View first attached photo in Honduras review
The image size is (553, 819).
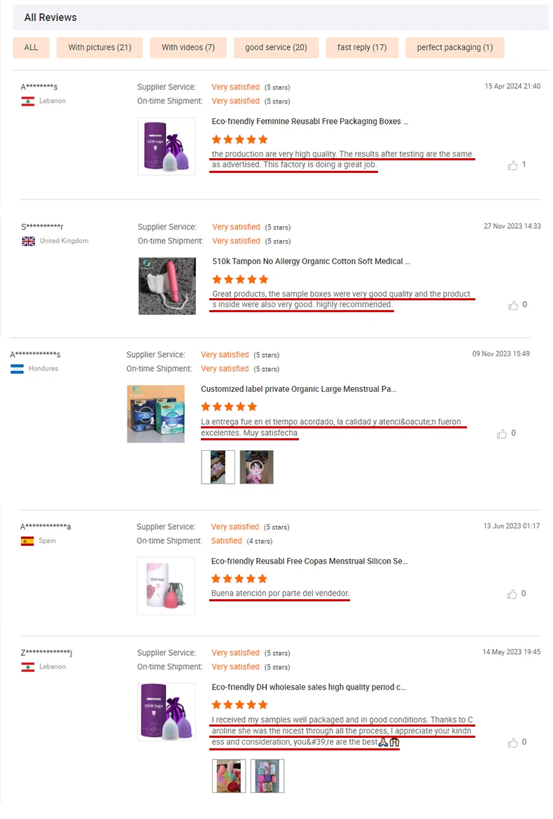(218, 467)
